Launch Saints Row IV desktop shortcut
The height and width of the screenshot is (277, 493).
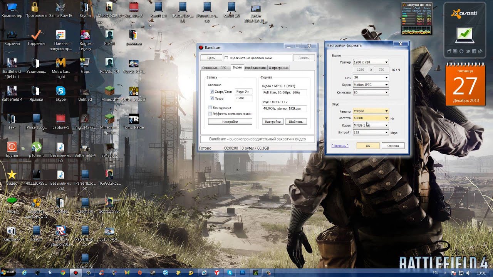[60, 10]
